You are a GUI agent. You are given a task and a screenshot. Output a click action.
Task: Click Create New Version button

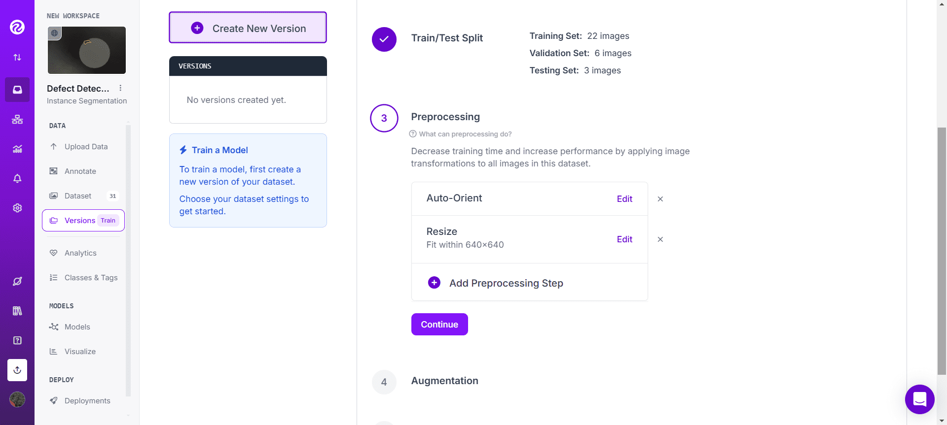[x=248, y=28]
